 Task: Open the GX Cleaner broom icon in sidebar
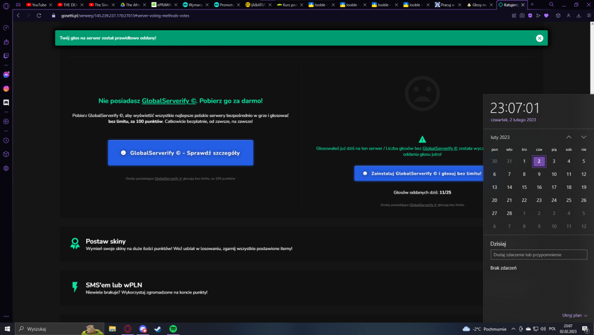[x=6, y=42]
